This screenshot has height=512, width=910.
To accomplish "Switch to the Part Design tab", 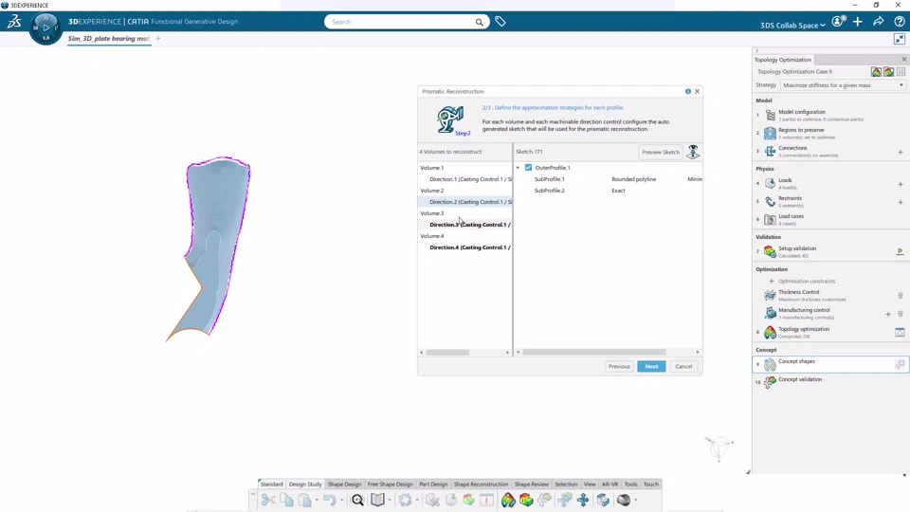I will pos(433,485).
